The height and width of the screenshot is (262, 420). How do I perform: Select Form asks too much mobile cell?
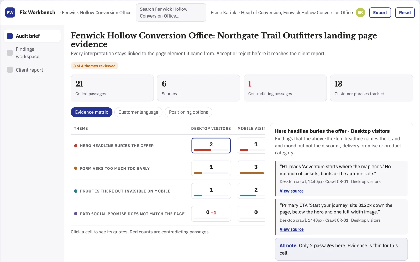(251, 168)
